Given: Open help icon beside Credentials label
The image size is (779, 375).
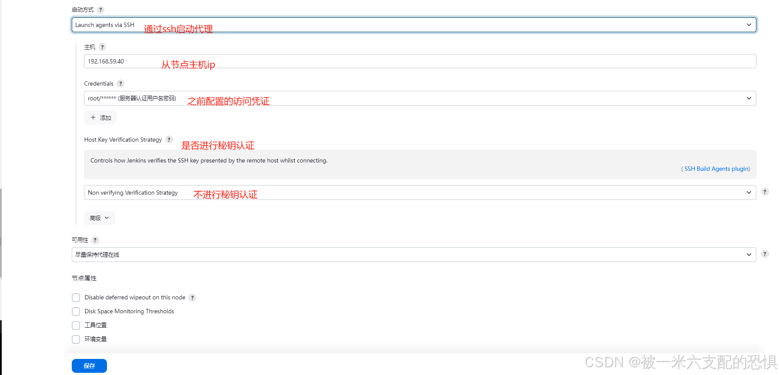Looking at the screenshot, I should pyautogui.click(x=120, y=83).
